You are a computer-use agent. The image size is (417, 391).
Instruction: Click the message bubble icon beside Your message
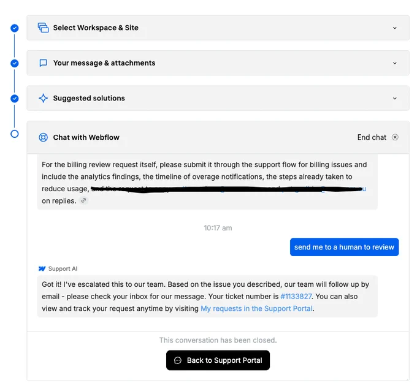click(x=43, y=63)
